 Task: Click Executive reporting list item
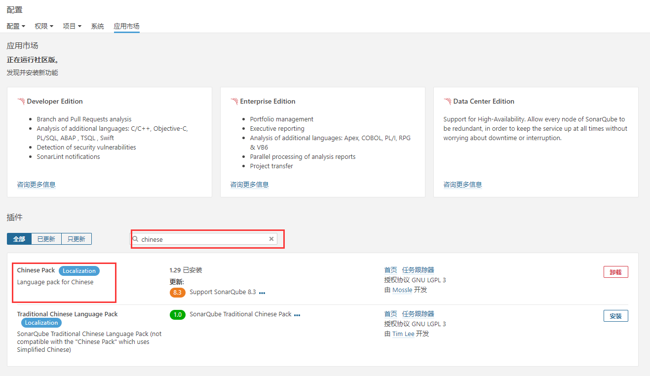click(x=277, y=128)
